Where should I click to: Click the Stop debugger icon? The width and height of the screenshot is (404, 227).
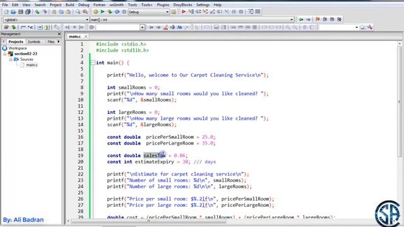pos(241,11)
